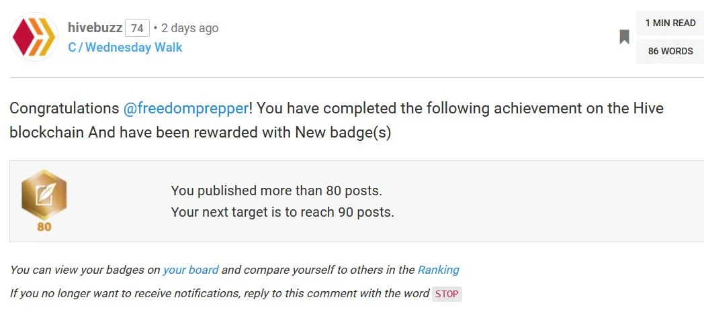
Task: Click the "next target is to reach 90 posts" line
Action: click(x=282, y=213)
